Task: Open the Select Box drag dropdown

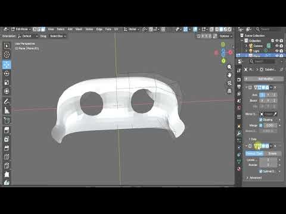Action: [x=58, y=36]
